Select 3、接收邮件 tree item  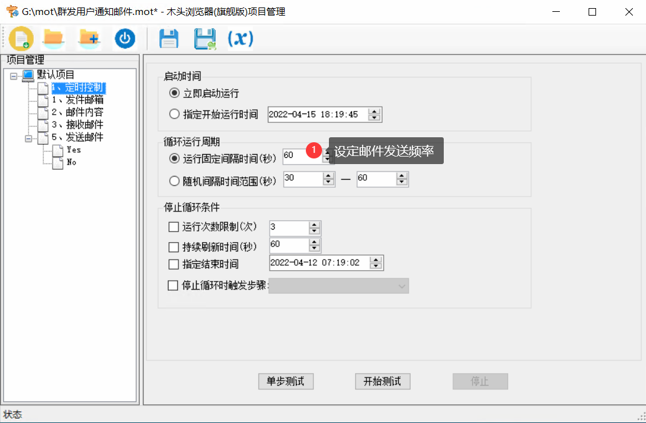77,125
